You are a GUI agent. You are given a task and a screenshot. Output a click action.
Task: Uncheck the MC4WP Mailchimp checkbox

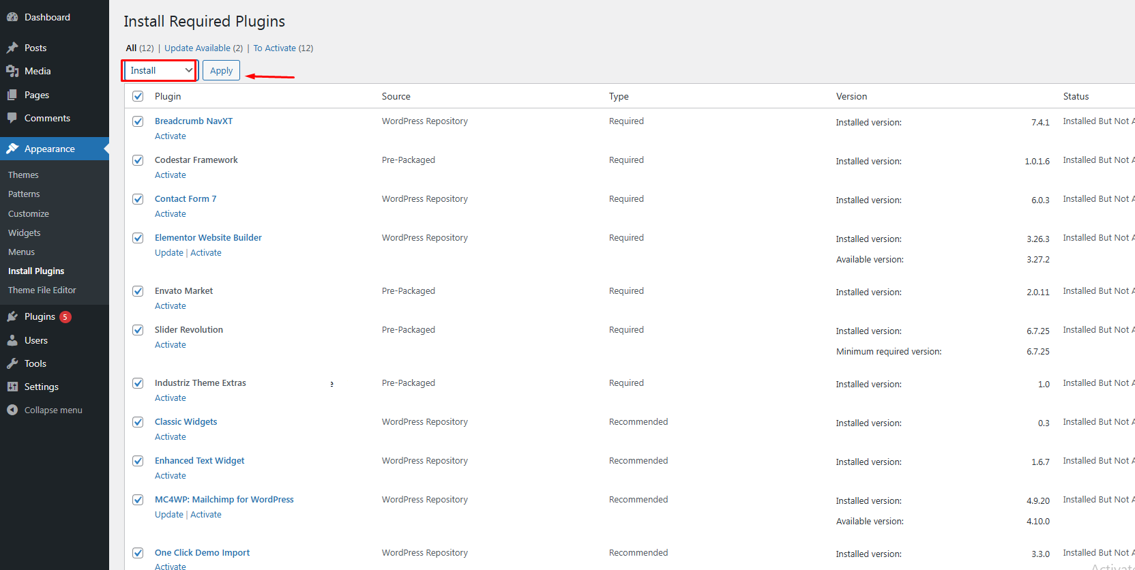[x=138, y=500]
